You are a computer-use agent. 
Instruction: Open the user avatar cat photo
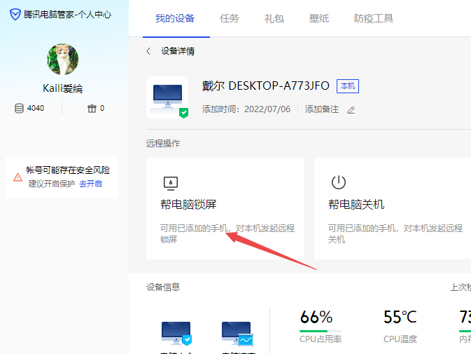pyautogui.click(x=62, y=60)
